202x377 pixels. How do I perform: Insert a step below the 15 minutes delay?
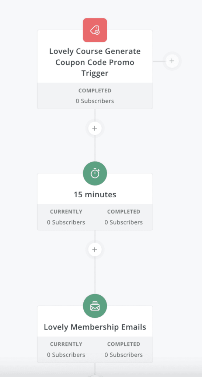(x=95, y=250)
